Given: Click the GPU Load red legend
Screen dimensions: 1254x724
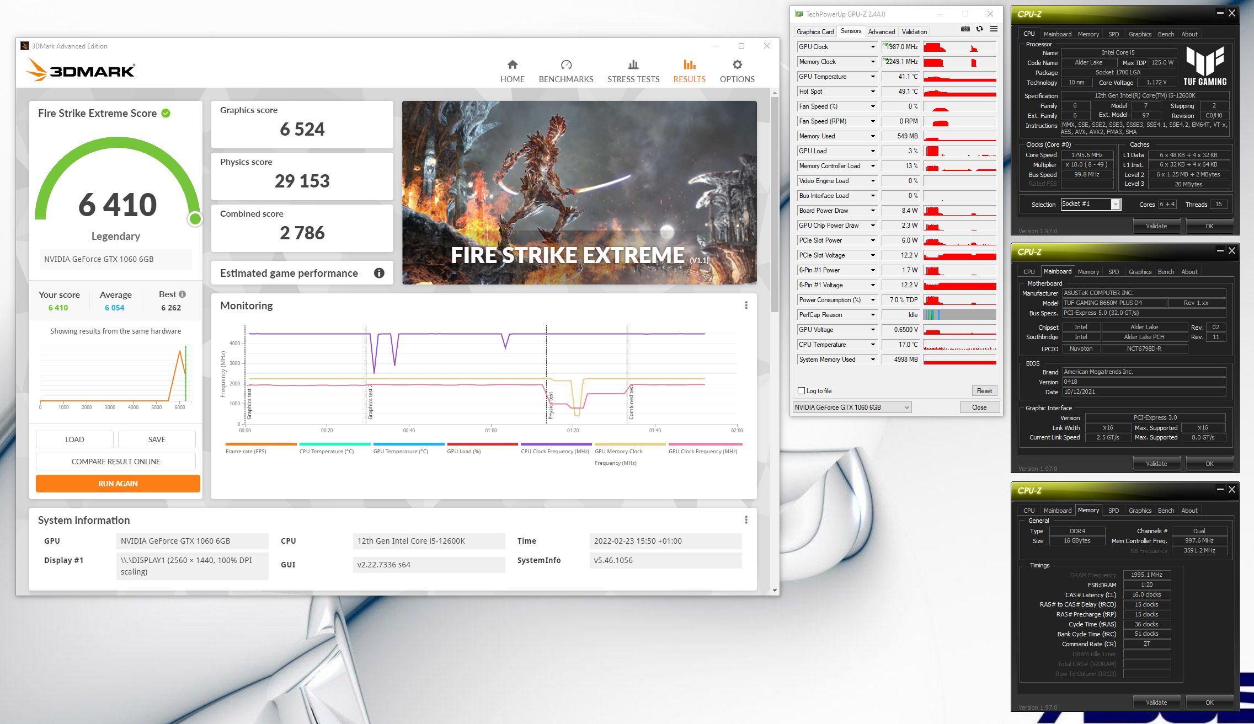Looking at the screenshot, I should tap(482, 448).
